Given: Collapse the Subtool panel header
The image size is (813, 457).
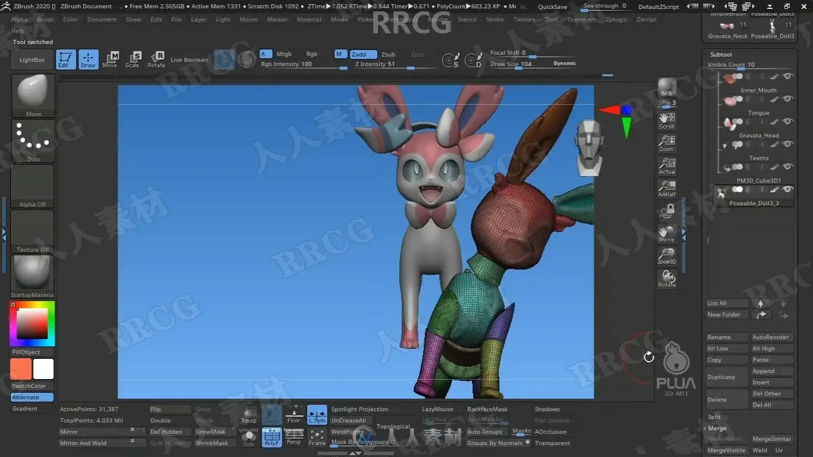Looking at the screenshot, I should [721, 54].
